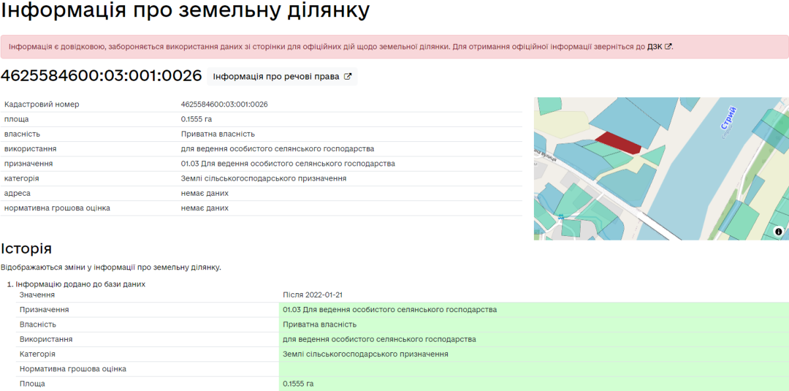Viewport: 789px width, 391px height.
Task: Click the small blue marker icon on the map
Action: point(560,216)
